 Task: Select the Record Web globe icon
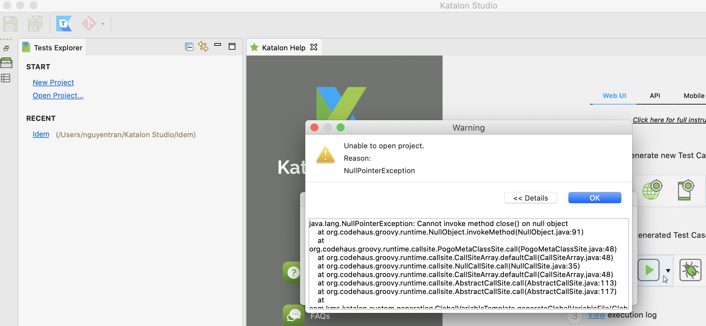[652, 190]
